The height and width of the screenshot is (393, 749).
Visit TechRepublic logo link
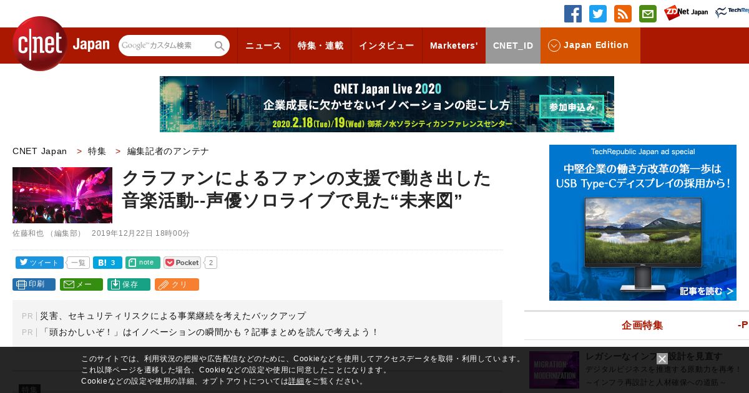pos(732,12)
